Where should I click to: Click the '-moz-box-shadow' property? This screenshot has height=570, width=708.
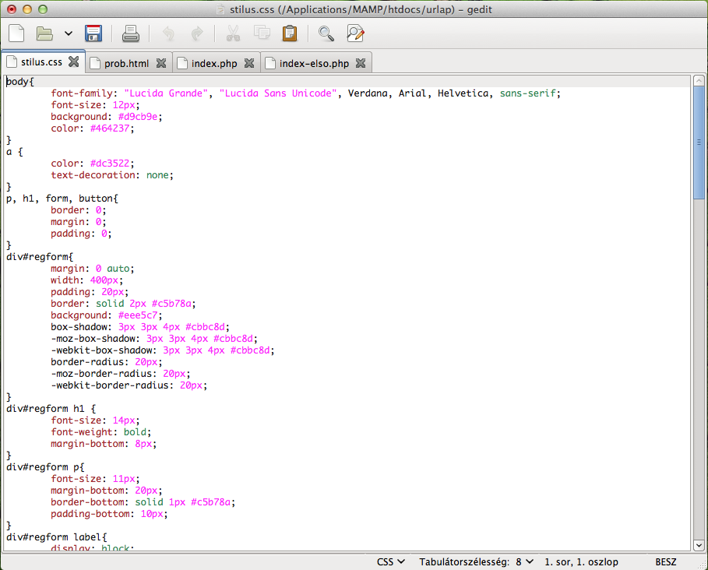pos(93,339)
